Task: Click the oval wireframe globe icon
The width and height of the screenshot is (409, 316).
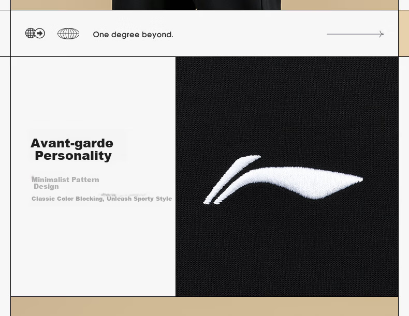Action: click(x=68, y=34)
